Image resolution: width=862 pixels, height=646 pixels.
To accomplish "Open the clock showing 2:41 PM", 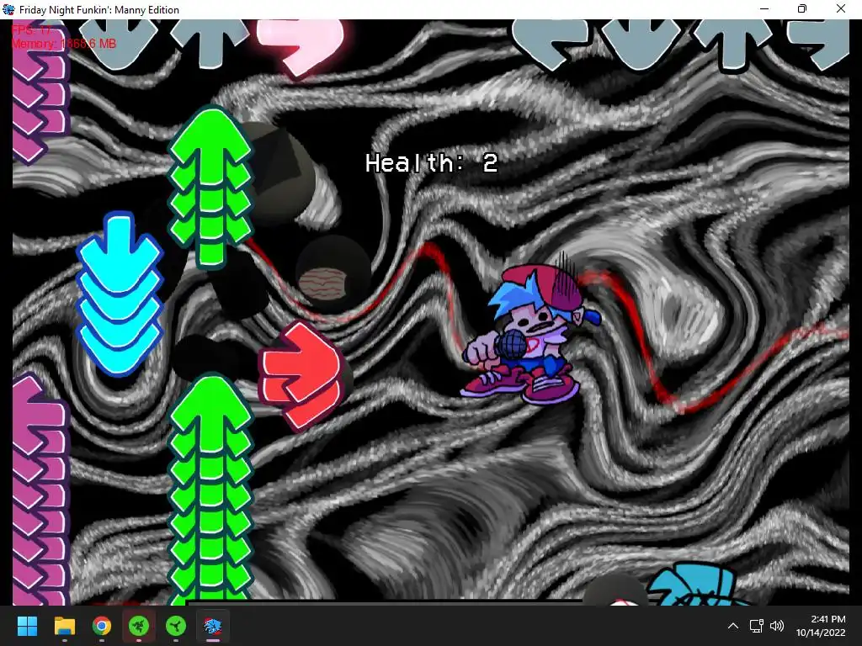I will (x=821, y=626).
